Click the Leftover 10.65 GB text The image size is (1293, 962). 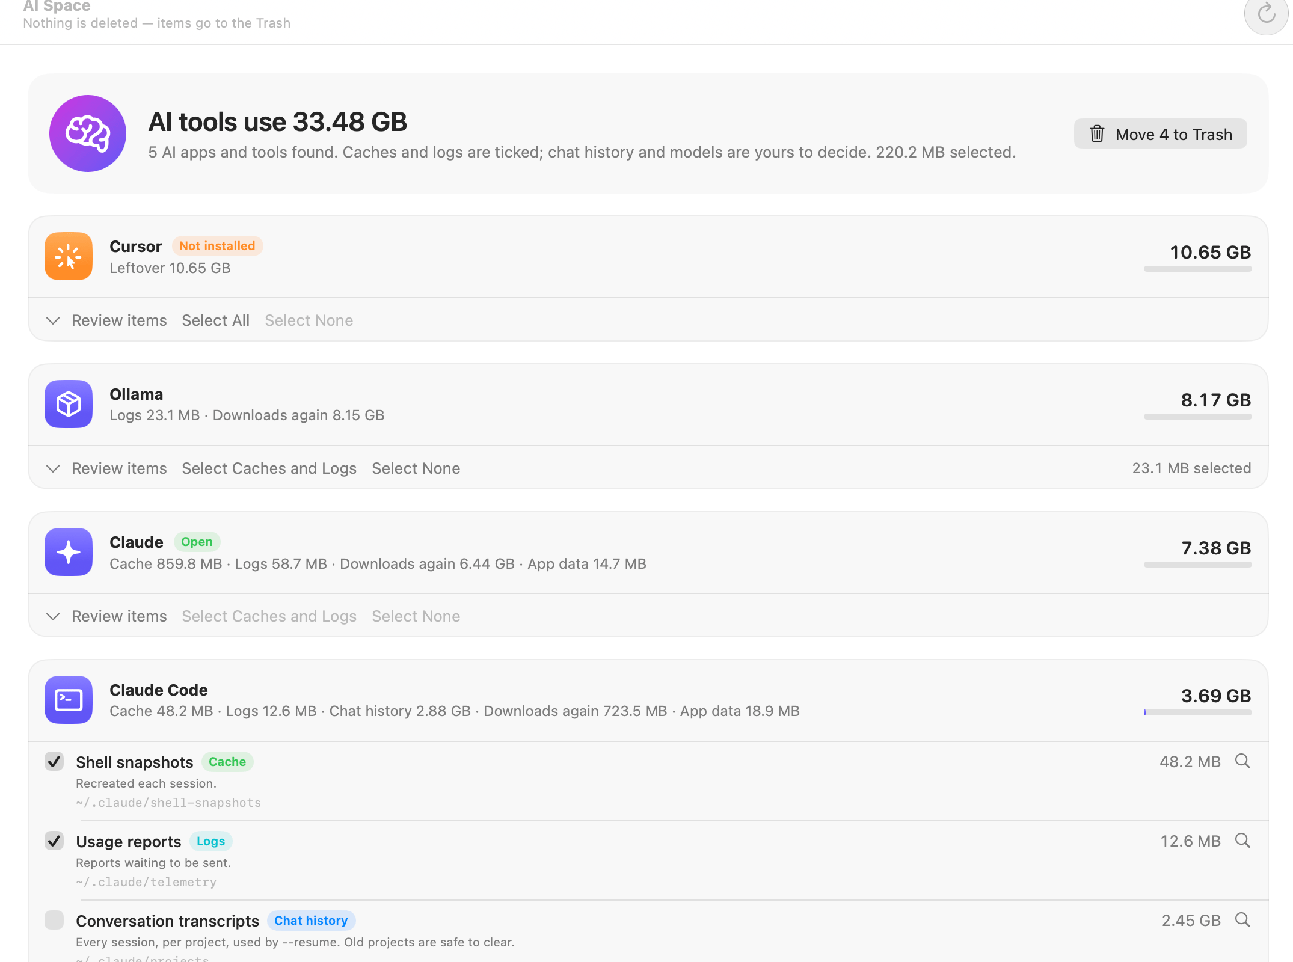pyautogui.click(x=170, y=268)
